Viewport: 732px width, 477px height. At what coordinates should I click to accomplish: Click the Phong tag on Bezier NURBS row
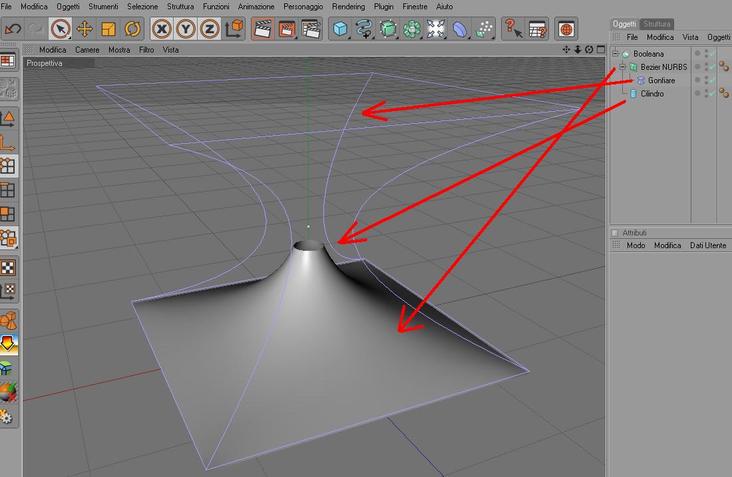tap(723, 67)
